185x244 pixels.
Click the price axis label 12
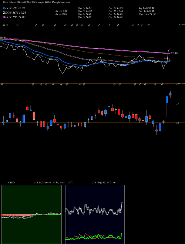coord(178,84)
